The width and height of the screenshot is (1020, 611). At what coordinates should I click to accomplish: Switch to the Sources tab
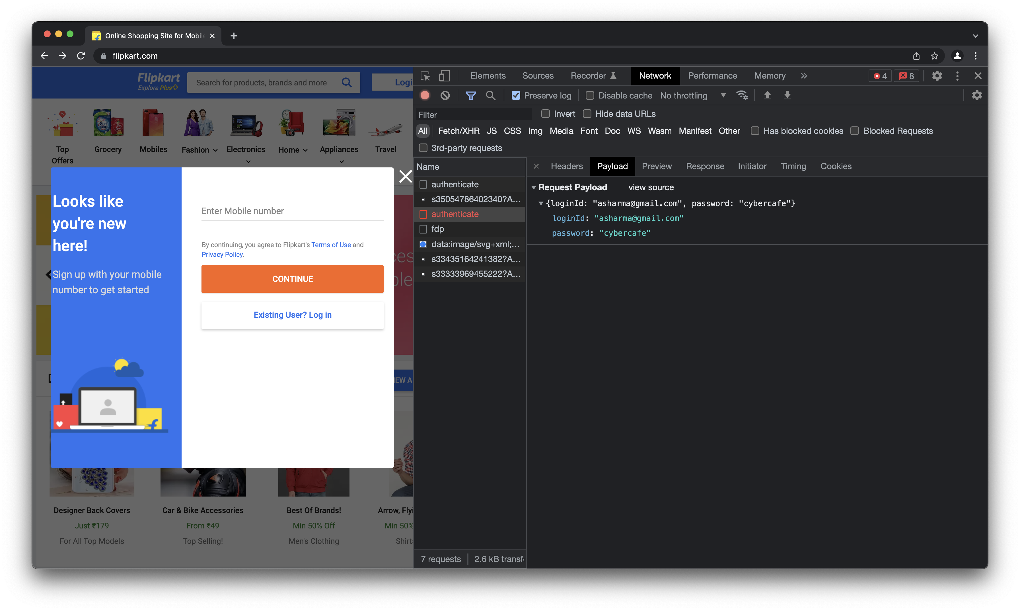click(x=538, y=76)
